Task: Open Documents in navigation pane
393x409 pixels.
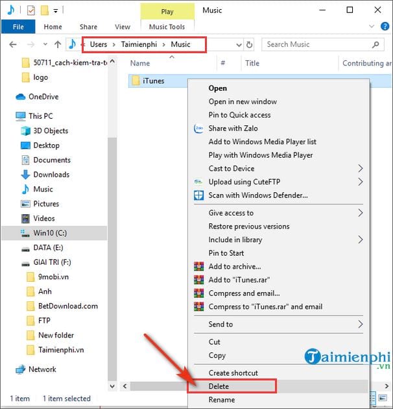Action: coord(45,160)
